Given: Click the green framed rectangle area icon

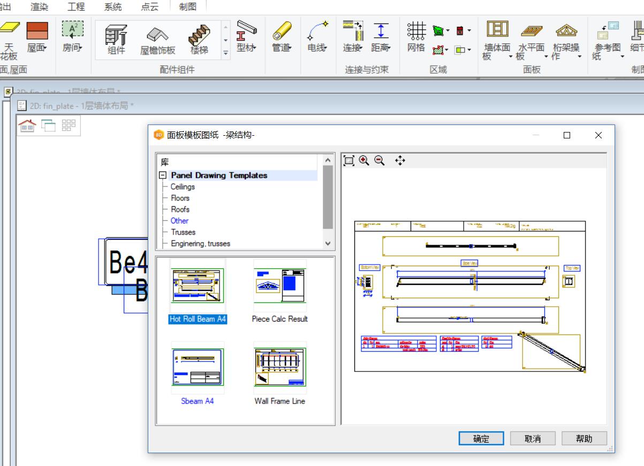Looking at the screenshot, I should (x=460, y=50).
